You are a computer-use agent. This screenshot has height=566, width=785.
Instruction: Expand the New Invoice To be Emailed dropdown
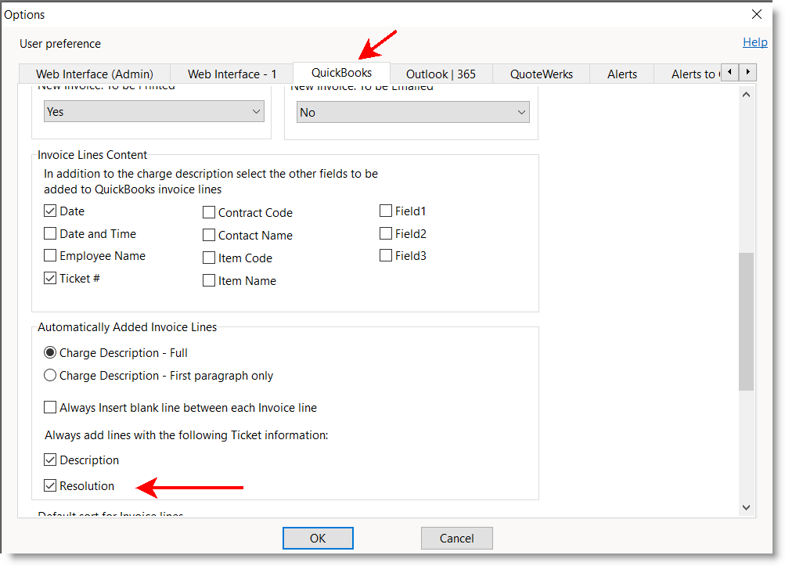[x=412, y=113]
